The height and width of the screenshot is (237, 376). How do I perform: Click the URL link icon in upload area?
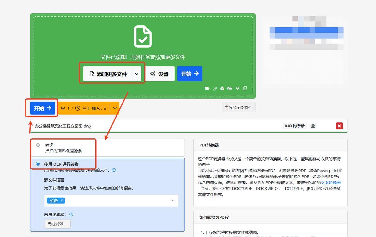[x=215, y=88]
